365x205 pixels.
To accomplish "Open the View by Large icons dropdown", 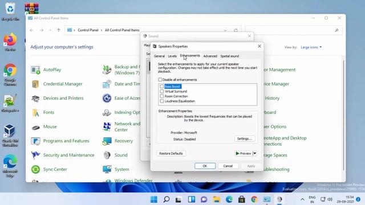I will [311, 47].
